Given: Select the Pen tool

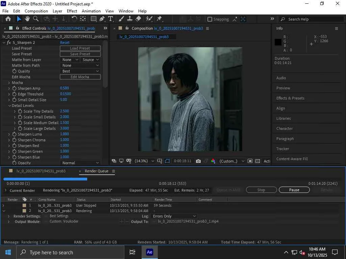Looking at the screenshot, I should pos(102,19).
